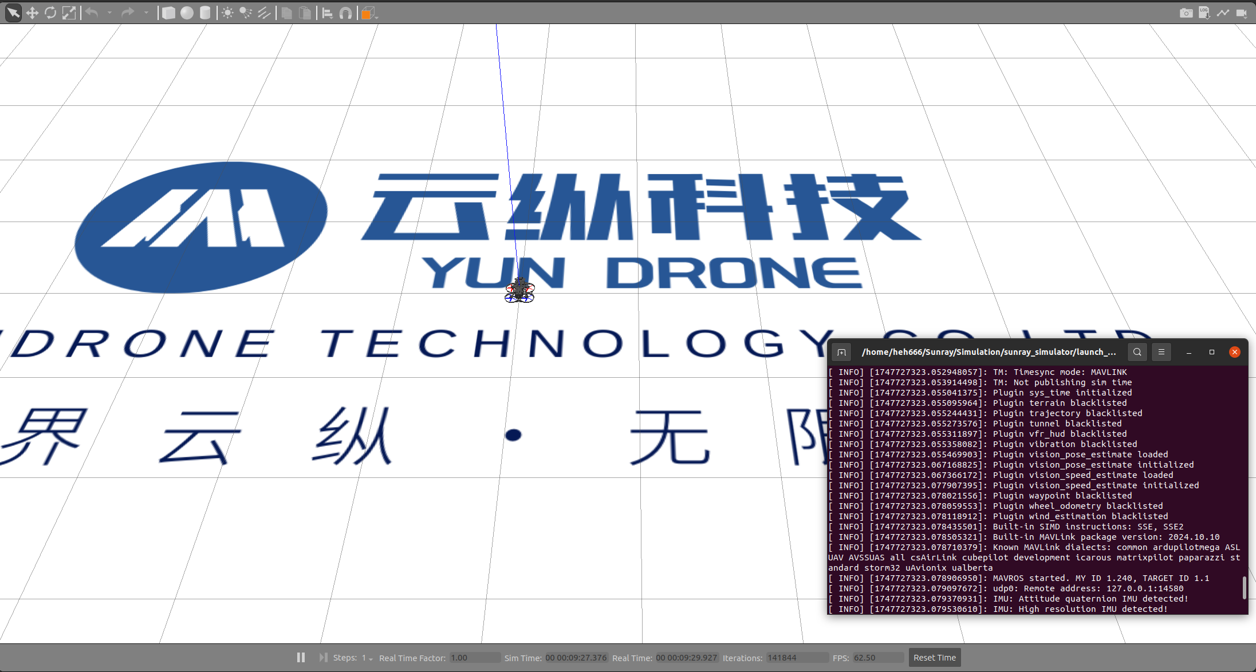Add a directional light
Viewport: 1256px width, 672px height.
click(264, 13)
